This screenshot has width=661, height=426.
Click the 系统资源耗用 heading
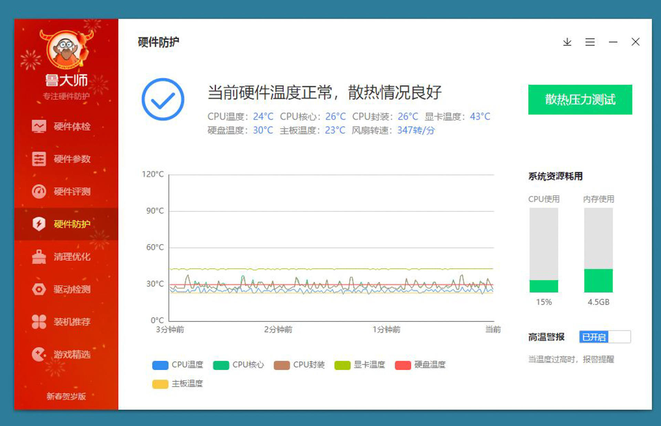(555, 176)
